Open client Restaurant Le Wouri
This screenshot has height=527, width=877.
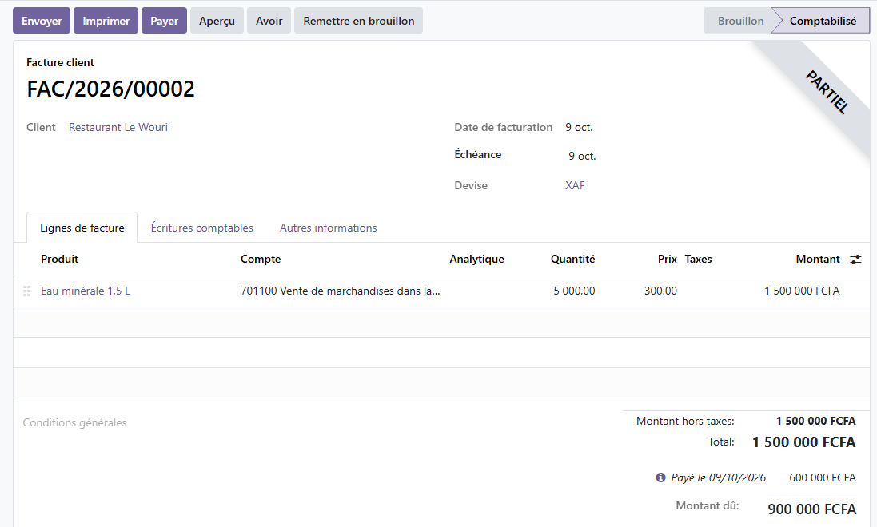tap(118, 128)
